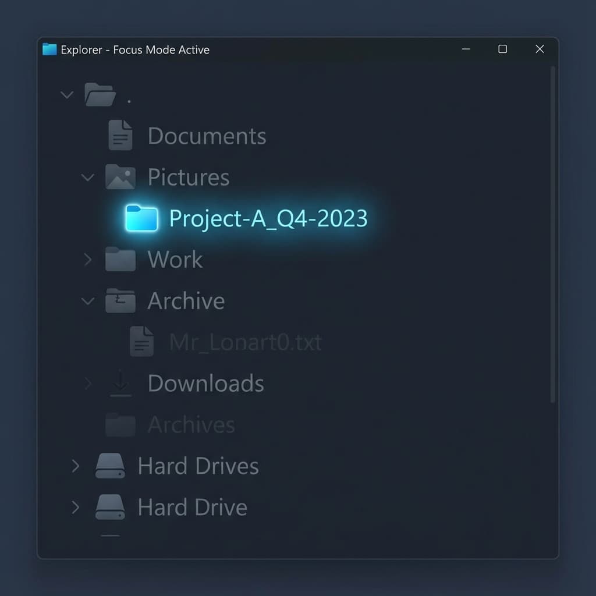Select the Pictures folder icon
596x596 pixels.
[x=120, y=176]
